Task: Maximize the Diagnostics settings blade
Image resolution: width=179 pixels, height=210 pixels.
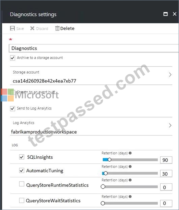Action: pyautogui.click(x=165, y=14)
